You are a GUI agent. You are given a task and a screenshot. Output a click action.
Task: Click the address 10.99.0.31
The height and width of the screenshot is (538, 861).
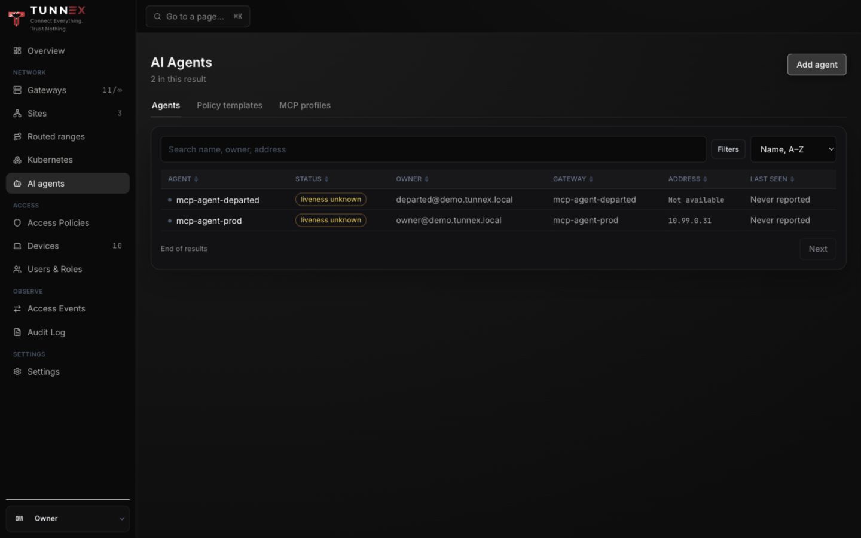click(690, 221)
